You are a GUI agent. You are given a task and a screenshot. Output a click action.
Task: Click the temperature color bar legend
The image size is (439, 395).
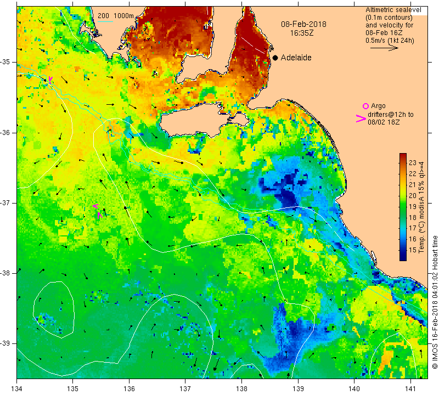(403, 207)
